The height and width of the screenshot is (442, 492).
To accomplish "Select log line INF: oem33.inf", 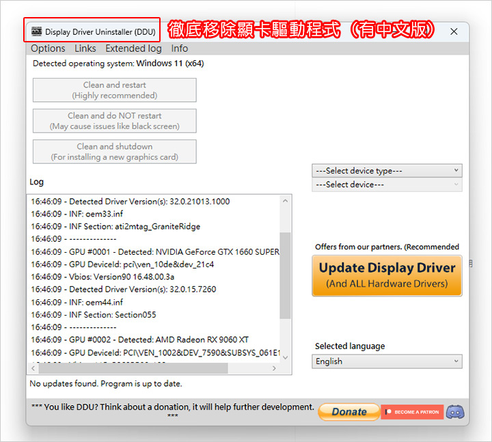I will point(77,214).
